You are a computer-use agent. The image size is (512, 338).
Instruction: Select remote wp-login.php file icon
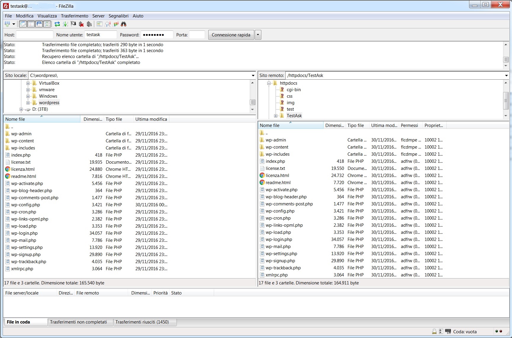(x=262, y=239)
